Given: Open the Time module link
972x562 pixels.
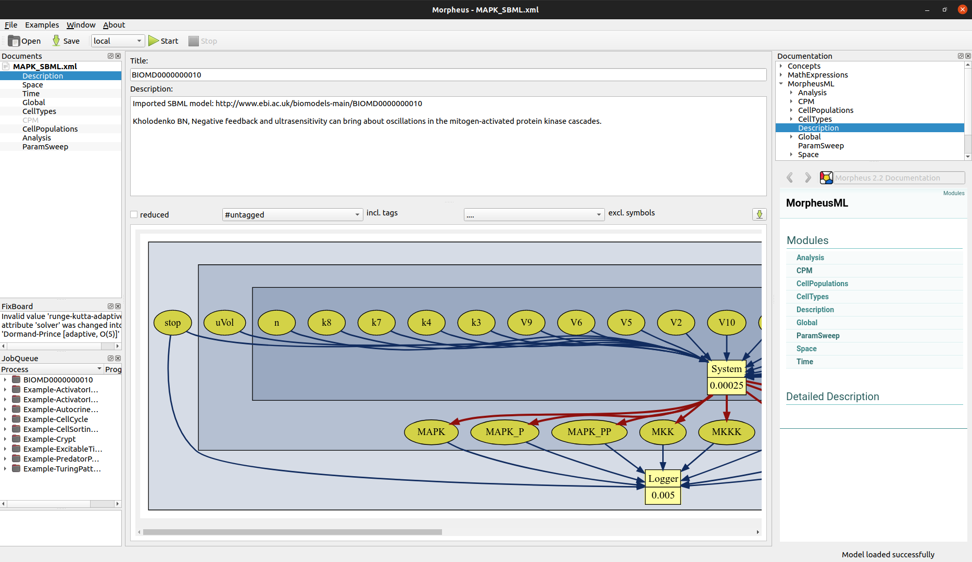Looking at the screenshot, I should [x=805, y=362].
